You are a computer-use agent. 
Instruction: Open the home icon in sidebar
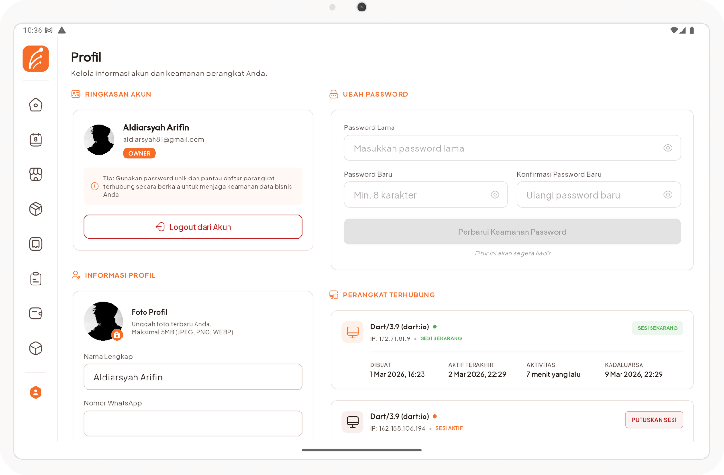(x=36, y=105)
